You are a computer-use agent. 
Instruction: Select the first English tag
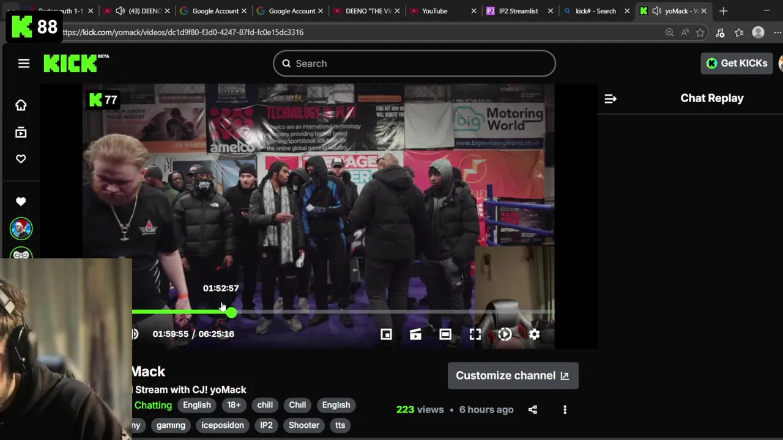point(196,405)
